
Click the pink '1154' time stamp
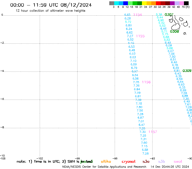point(138,15)
